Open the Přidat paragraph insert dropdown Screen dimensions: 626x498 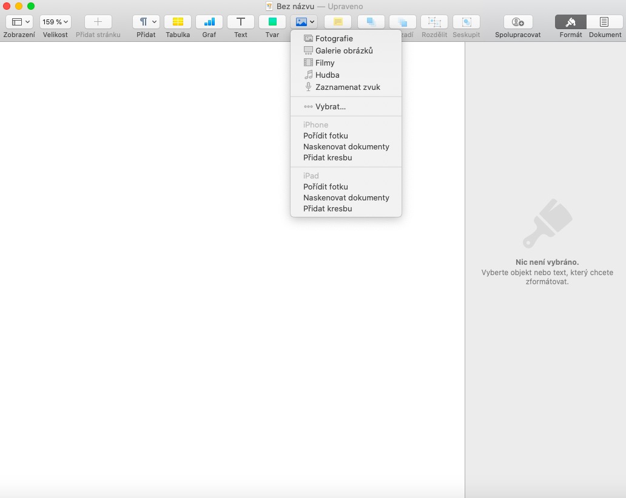[146, 22]
